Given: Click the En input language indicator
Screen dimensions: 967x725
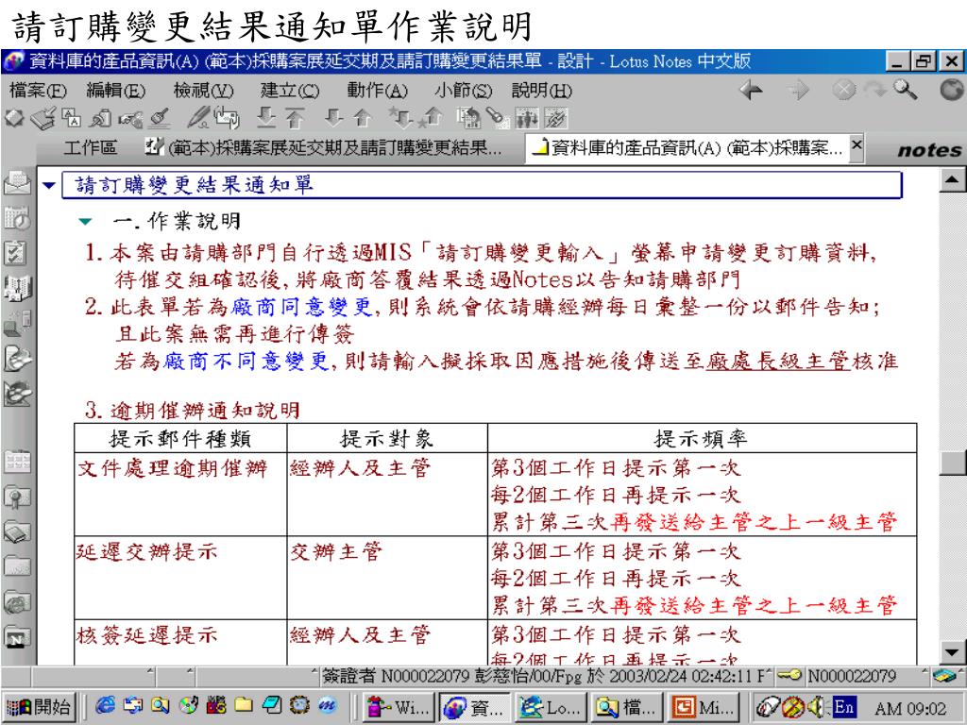Looking at the screenshot, I should pyautogui.click(x=843, y=706).
